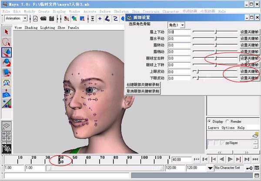This screenshot has width=261, height=181.
Task: Open the File menu
Action: point(6,11)
